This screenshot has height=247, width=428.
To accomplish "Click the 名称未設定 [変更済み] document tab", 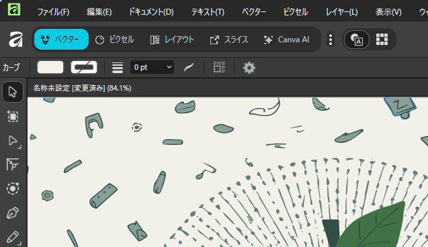I will tap(82, 88).
